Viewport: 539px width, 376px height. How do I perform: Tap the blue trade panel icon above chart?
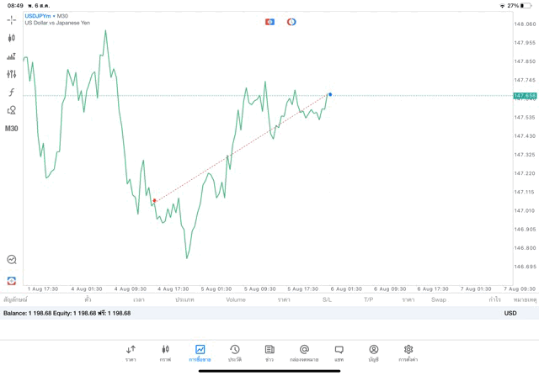(269, 22)
